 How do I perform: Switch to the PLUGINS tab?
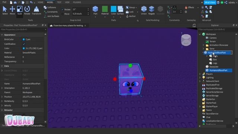tap(77, 2)
